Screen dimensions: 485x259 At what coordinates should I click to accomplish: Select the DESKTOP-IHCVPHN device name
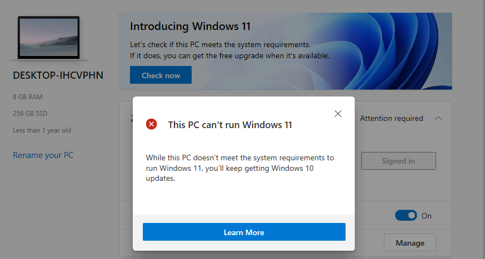58,75
